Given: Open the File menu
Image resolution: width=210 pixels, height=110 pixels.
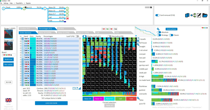Looking at the screenshot, I should 1,3.
